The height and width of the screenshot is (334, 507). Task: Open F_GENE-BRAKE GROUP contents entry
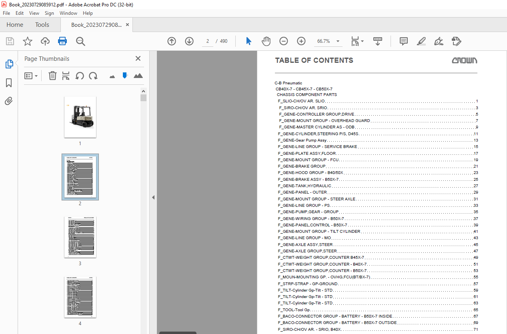(x=302, y=166)
